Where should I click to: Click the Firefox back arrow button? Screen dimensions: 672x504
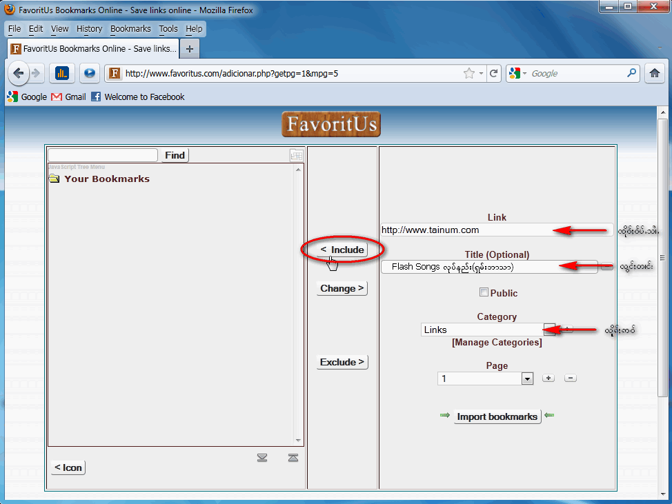(18, 73)
